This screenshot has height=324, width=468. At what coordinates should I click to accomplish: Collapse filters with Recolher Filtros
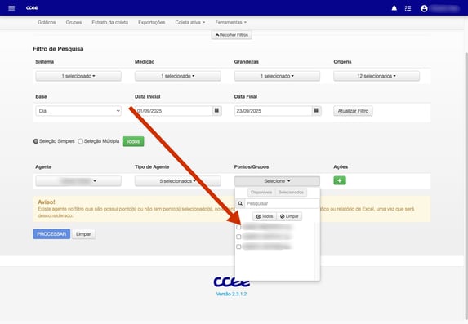pos(232,35)
